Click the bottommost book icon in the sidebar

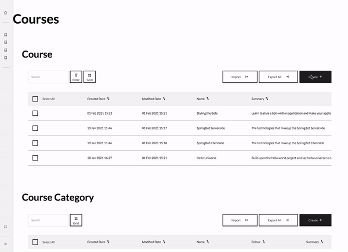[6, 57]
